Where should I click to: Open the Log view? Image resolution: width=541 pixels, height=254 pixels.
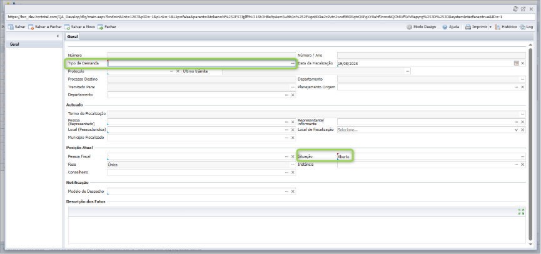(527, 26)
